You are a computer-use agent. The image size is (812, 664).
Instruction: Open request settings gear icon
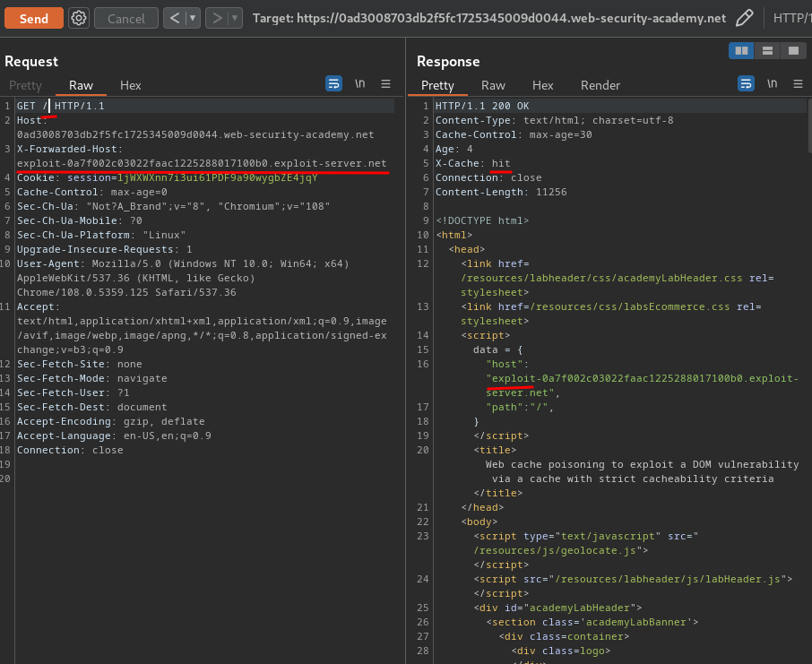[79, 18]
